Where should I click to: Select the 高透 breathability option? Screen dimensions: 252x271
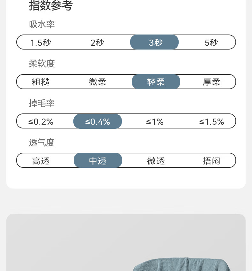pyautogui.click(x=41, y=161)
